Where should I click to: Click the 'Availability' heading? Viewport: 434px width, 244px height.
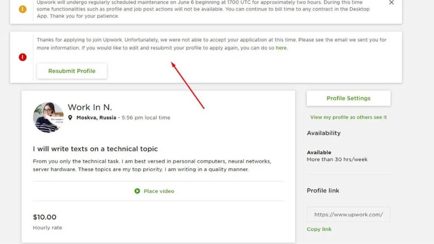point(324,133)
